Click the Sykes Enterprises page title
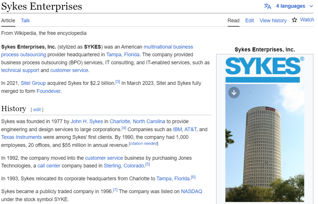This screenshot has width=318, height=204. 42,6
